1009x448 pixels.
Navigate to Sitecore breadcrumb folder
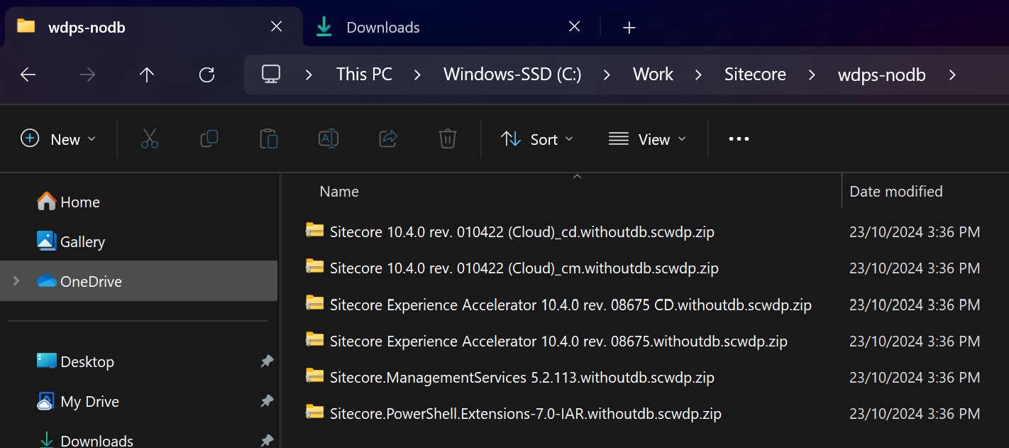click(755, 75)
